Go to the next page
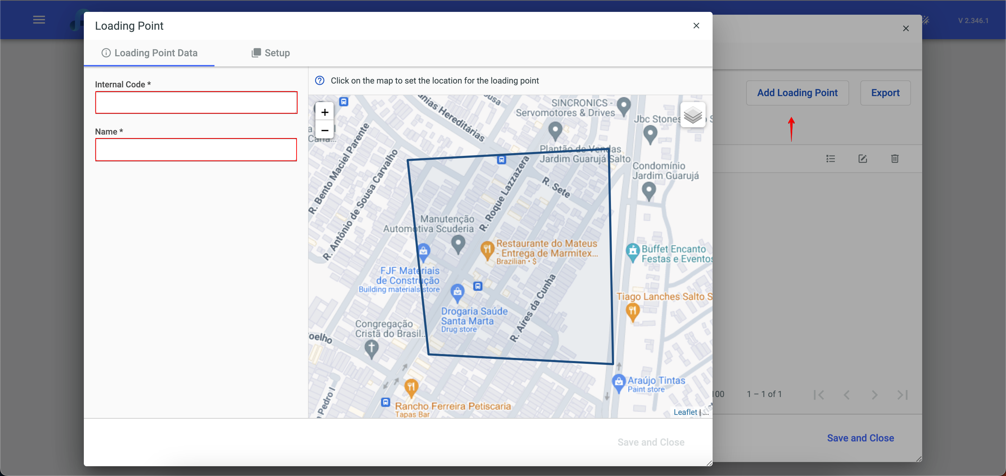 (874, 395)
